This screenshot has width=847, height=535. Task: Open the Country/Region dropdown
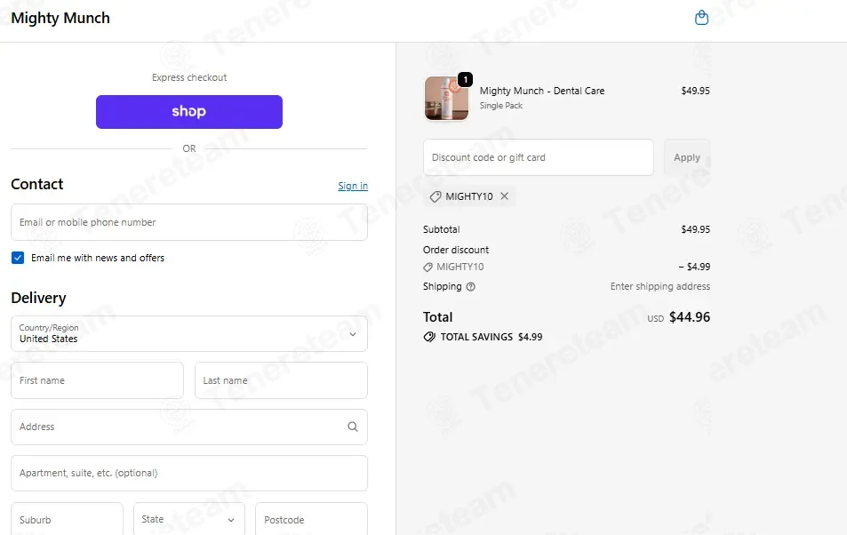coord(189,334)
